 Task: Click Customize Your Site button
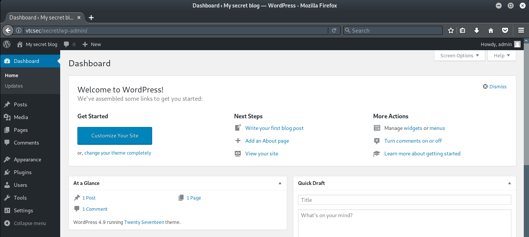click(x=115, y=136)
